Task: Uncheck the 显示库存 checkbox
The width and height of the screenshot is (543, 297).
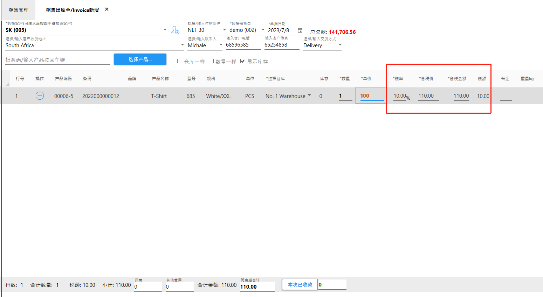Action: (243, 61)
